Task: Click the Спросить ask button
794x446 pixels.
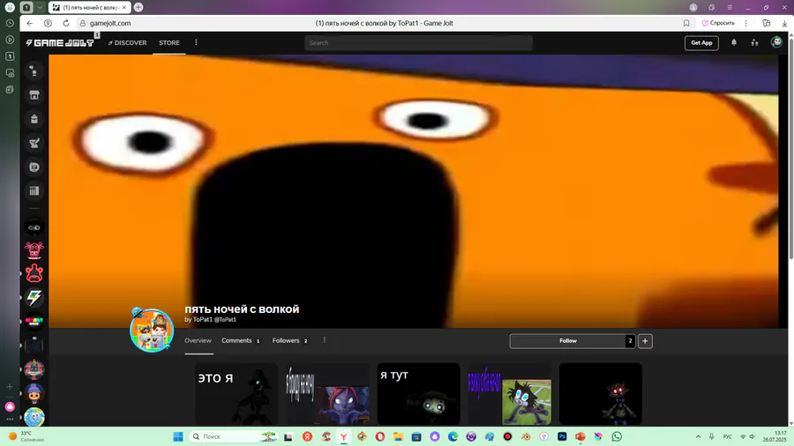Action: pyautogui.click(x=718, y=23)
